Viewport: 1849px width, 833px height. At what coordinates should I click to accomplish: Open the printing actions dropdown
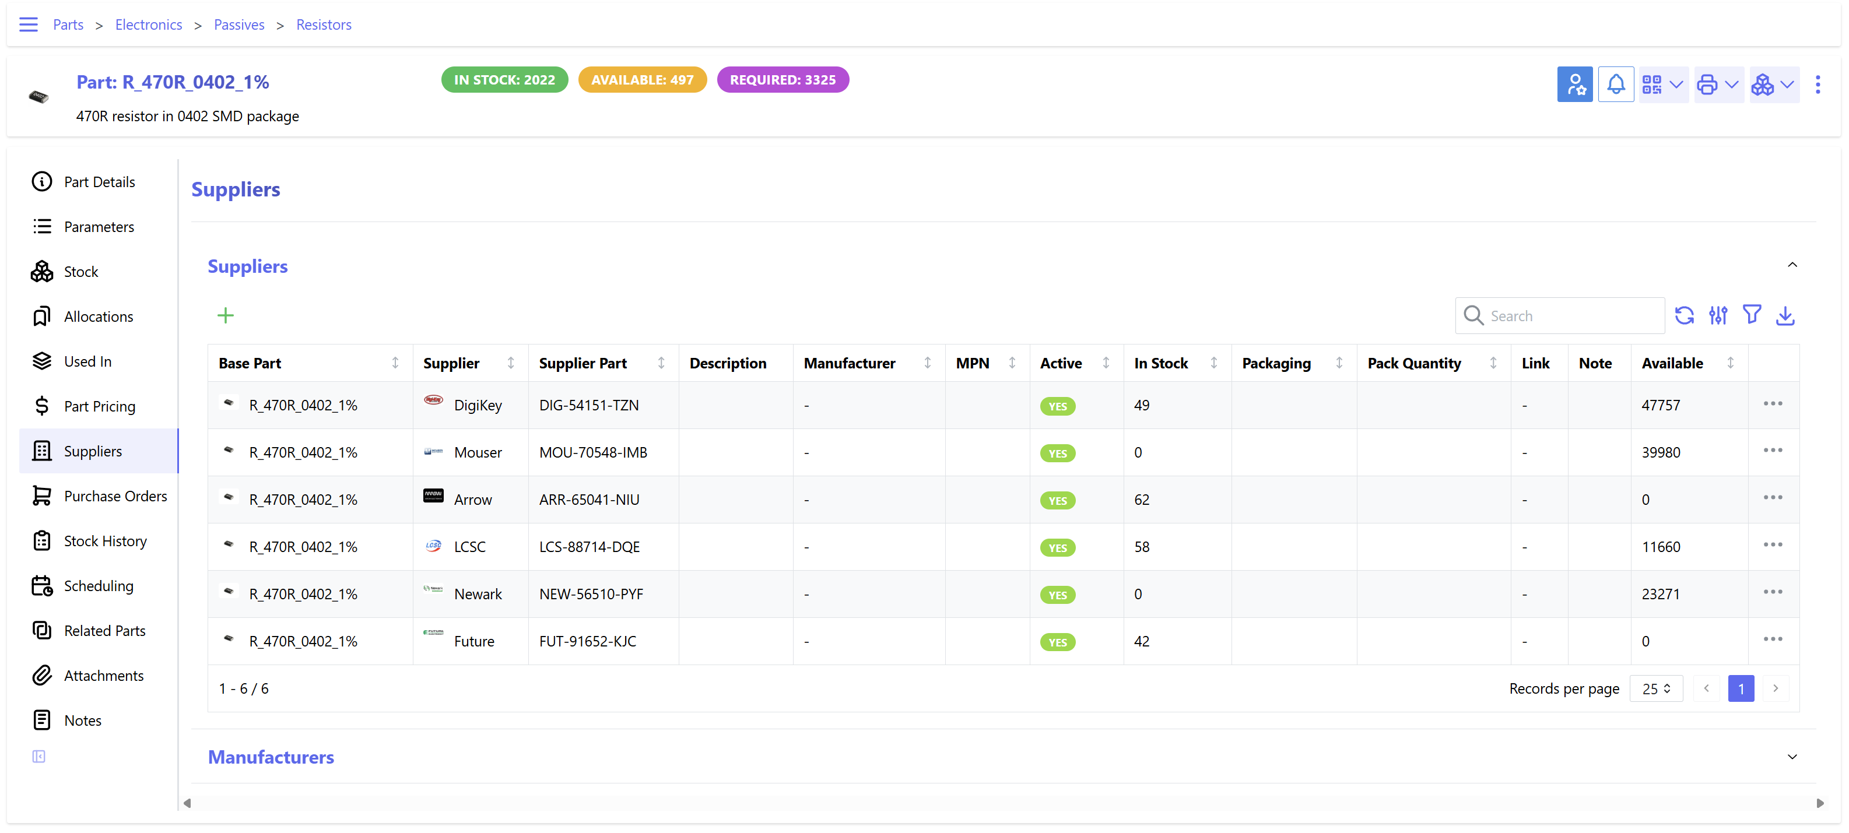point(1718,85)
